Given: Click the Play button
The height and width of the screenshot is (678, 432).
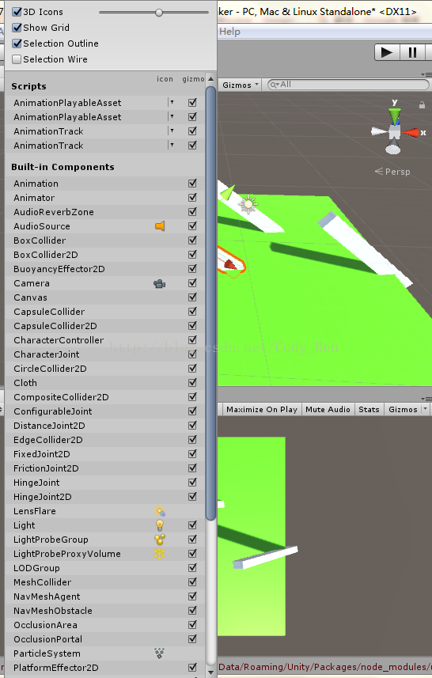Looking at the screenshot, I should click(x=387, y=53).
